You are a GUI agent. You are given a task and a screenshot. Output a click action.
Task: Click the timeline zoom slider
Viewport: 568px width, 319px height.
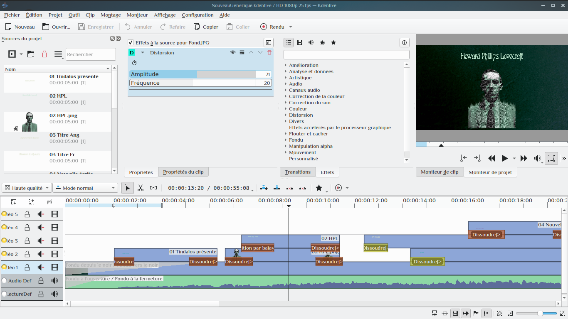[536, 313]
